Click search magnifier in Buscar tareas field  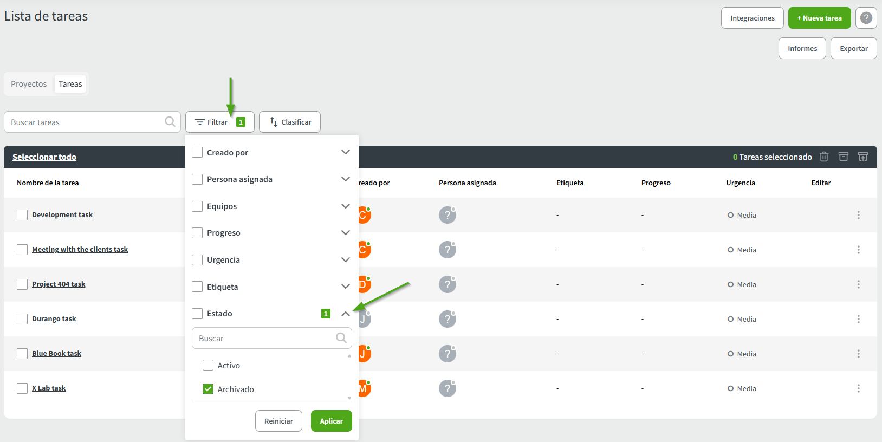(170, 122)
